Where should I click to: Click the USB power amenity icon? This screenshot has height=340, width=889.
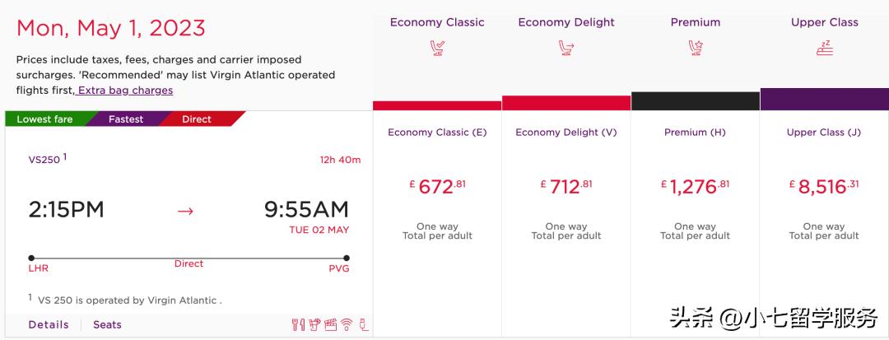364,324
